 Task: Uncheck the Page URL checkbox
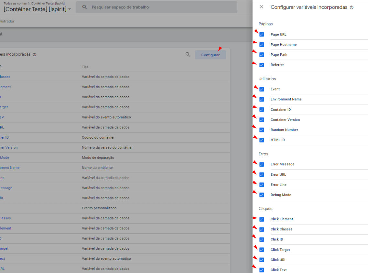[x=262, y=35]
